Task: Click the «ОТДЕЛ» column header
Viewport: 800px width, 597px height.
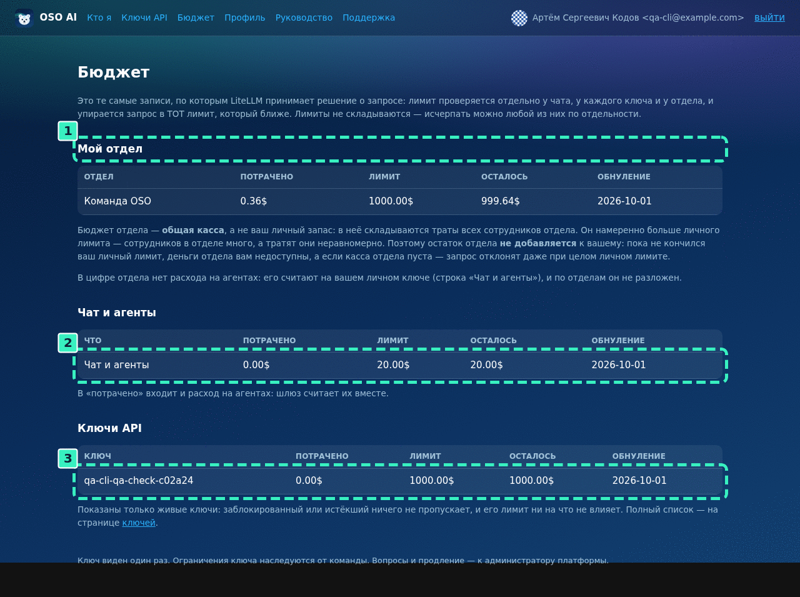Action: [99, 177]
